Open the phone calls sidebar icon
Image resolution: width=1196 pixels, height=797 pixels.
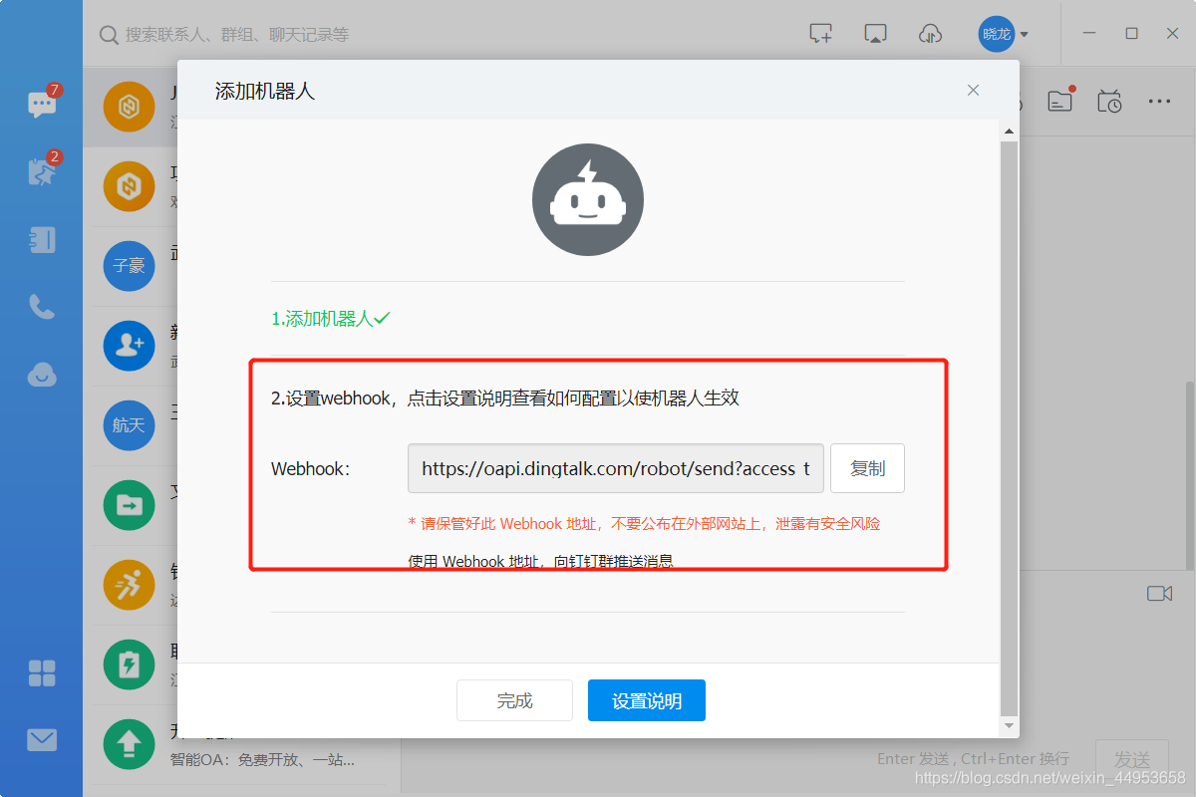point(42,307)
